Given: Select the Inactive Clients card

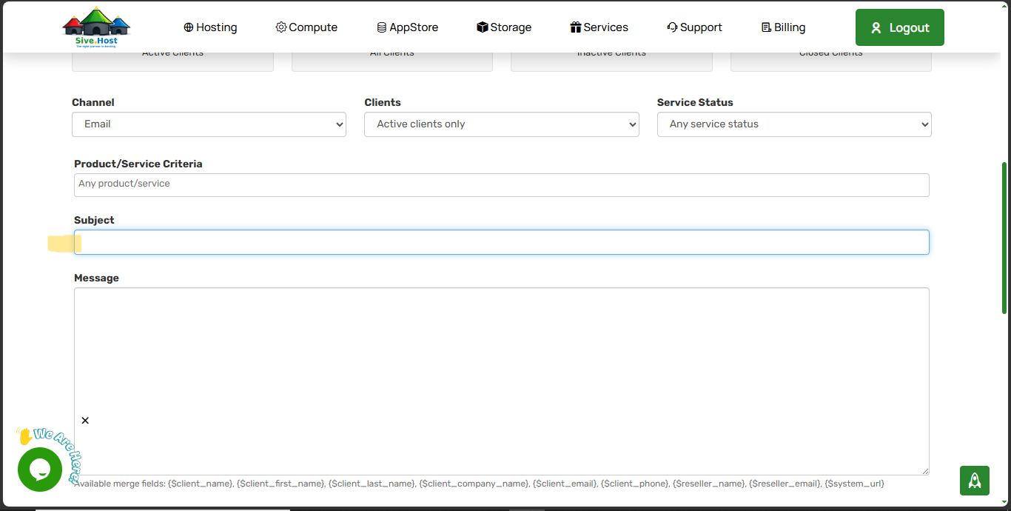Looking at the screenshot, I should (611, 61).
